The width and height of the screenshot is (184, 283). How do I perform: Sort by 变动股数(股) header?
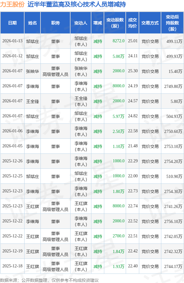[115, 23]
